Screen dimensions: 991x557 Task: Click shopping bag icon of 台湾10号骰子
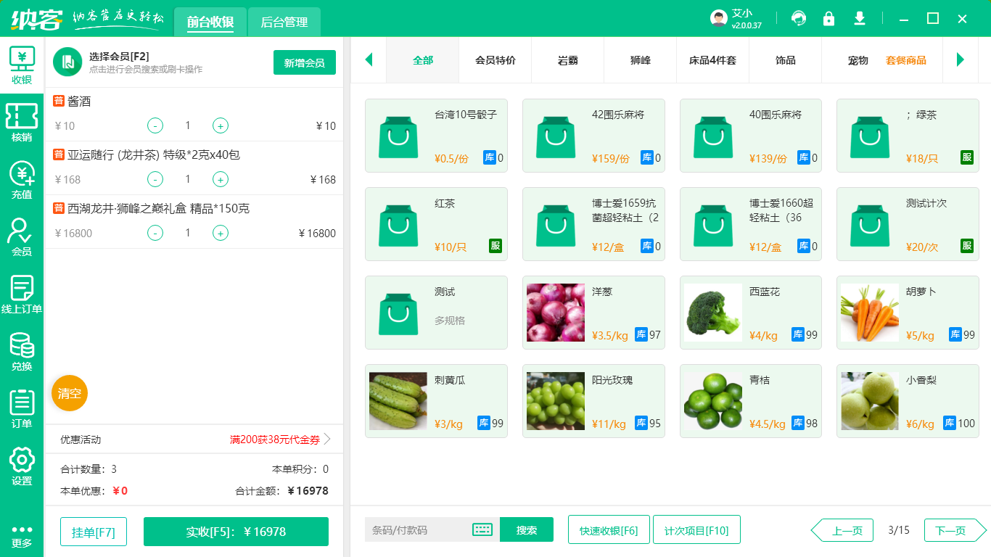tap(398, 136)
